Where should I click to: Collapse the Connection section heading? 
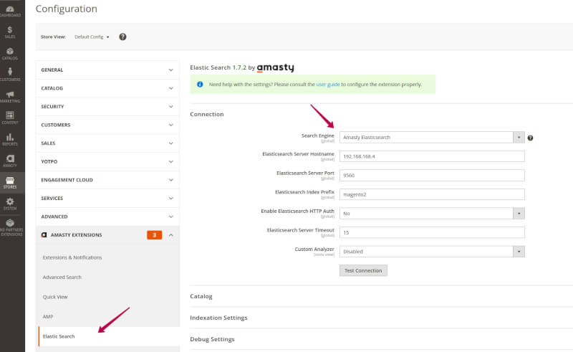207,114
